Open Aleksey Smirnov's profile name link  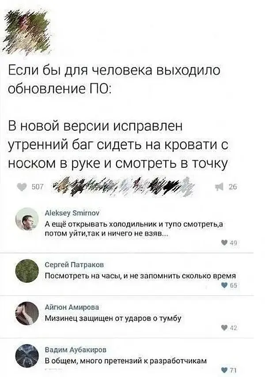(x=72, y=213)
